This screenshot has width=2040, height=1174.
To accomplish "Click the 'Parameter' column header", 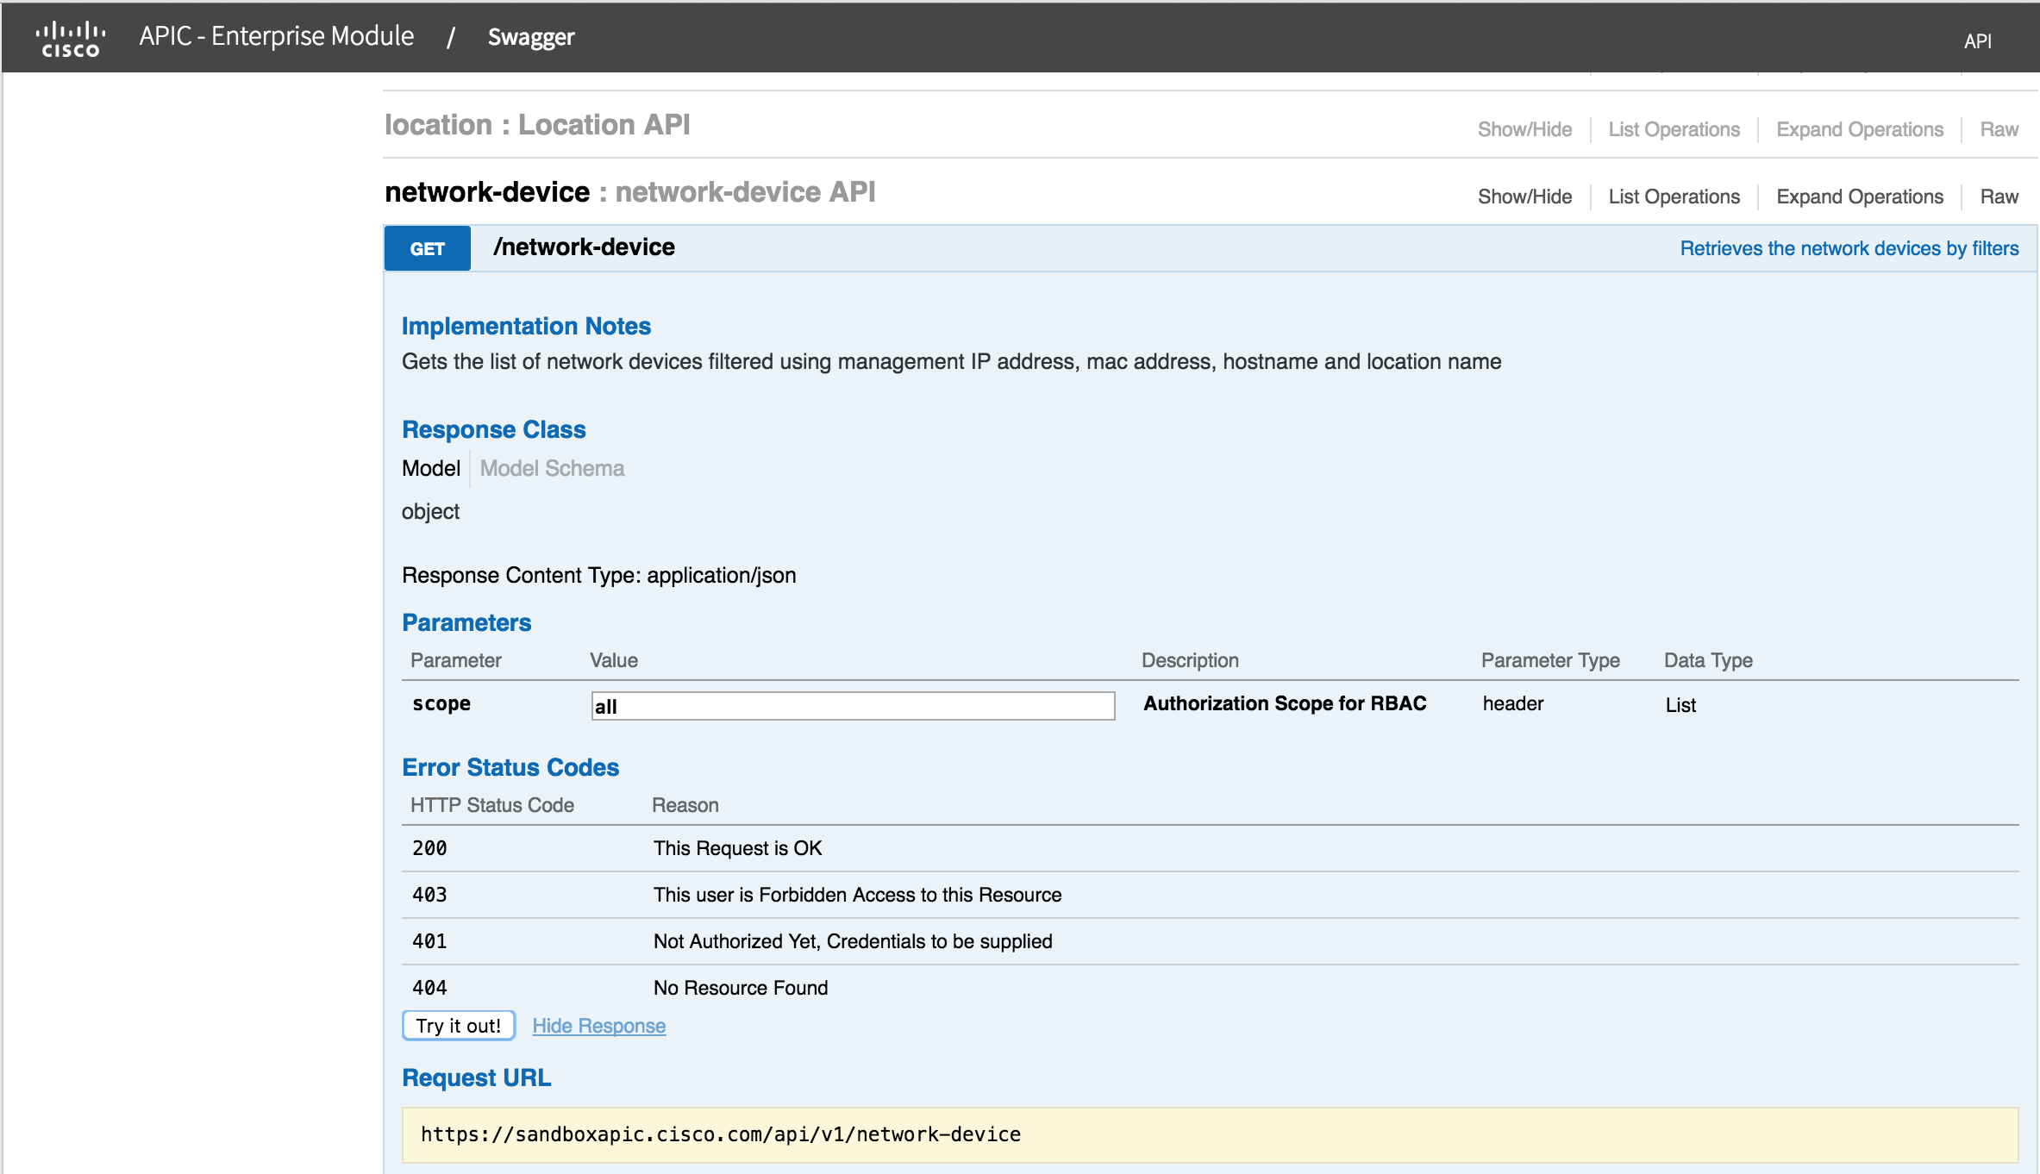I will click(455, 660).
